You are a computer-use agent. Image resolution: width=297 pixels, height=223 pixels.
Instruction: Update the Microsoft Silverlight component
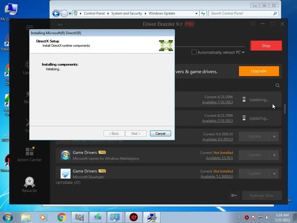coord(254,174)
